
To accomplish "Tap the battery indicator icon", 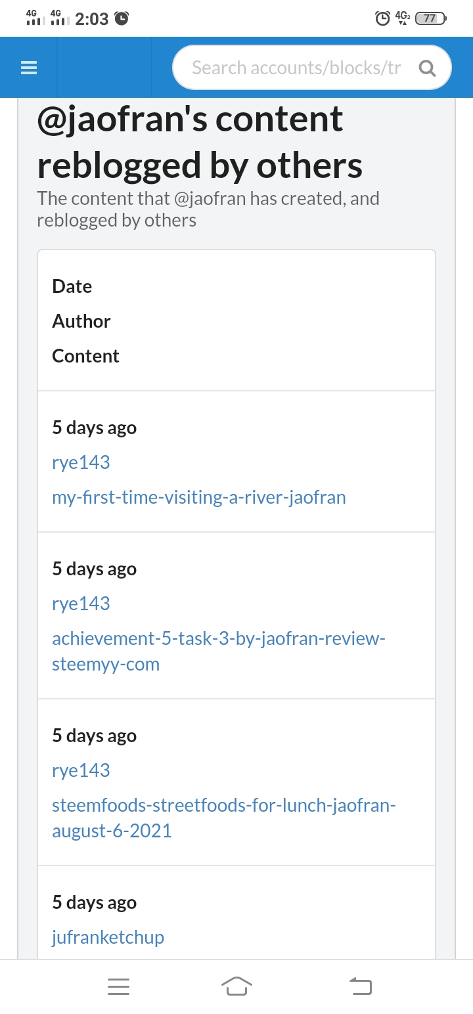I will 430,18.
